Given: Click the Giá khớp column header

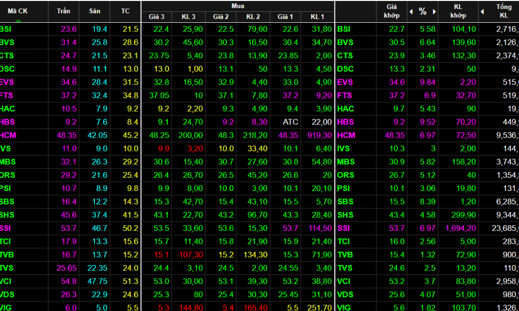Looking at the screenshot, I should [x=391, y=11].
